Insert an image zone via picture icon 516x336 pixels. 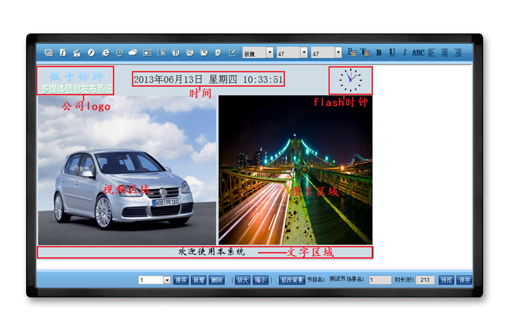[x=48, y=53]
